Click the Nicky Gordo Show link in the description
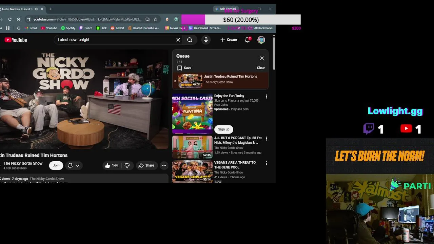 click(x=47, y=179)
